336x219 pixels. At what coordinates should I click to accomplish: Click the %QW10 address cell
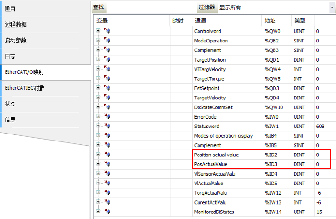click(277, 107)
